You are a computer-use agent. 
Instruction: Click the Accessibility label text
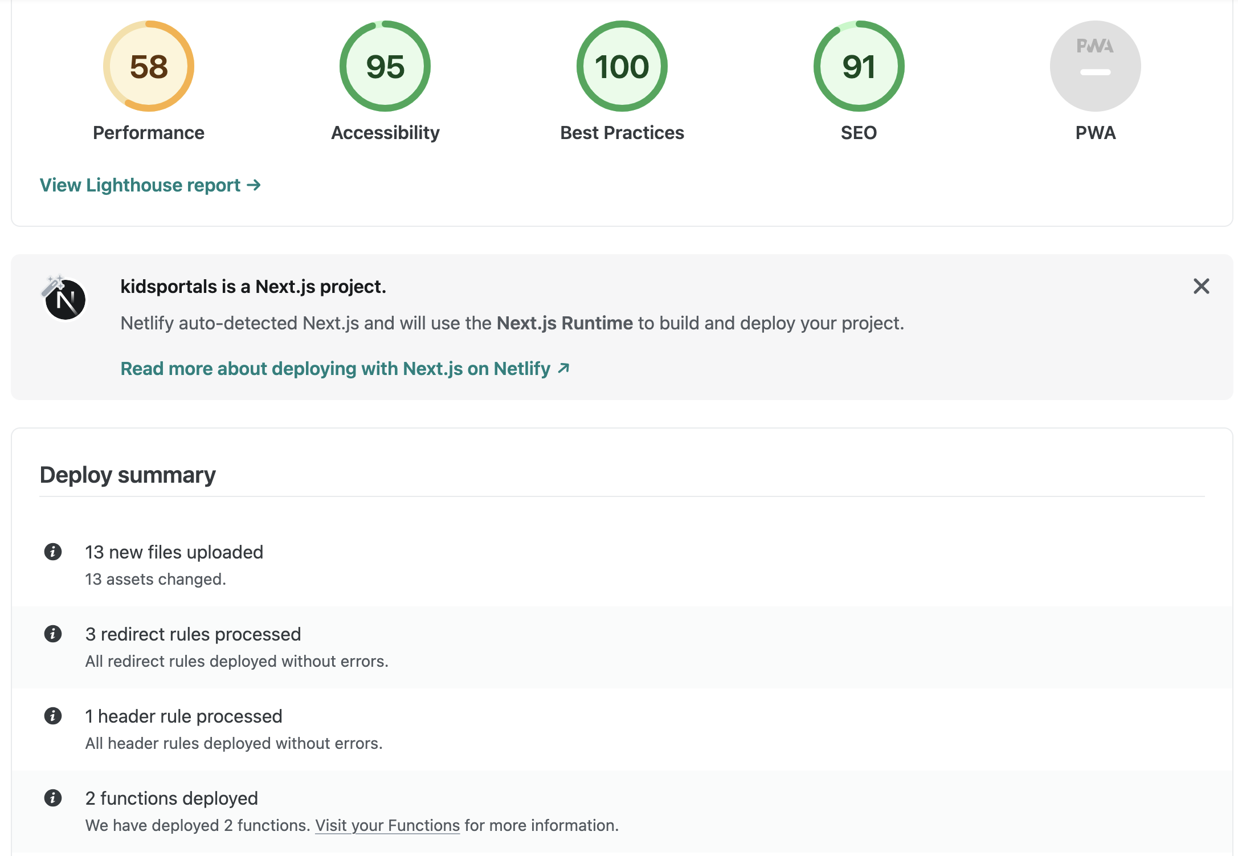coord(385,133)
